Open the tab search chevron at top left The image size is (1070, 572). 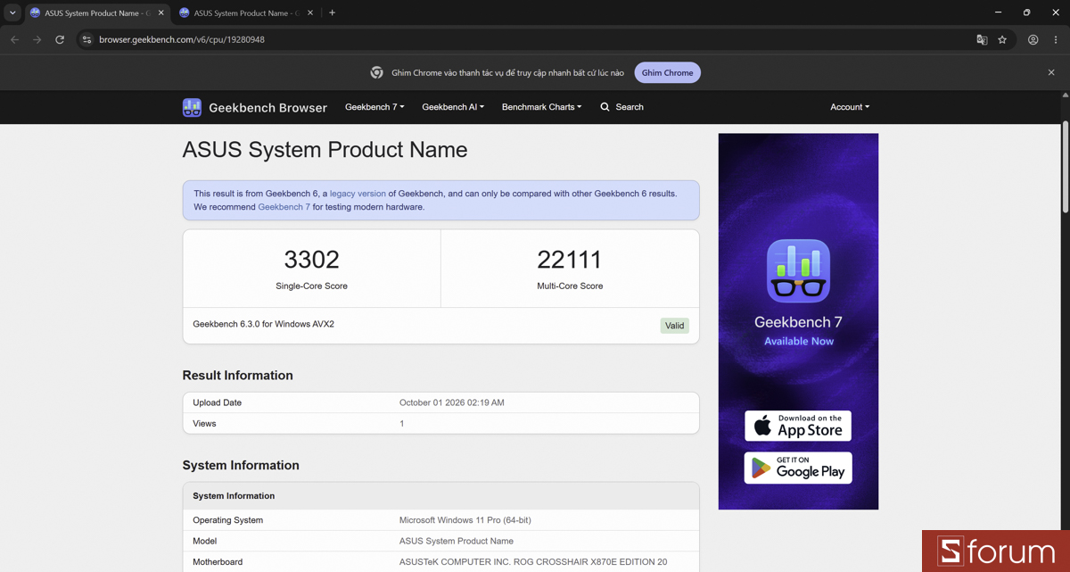[12, 12]
